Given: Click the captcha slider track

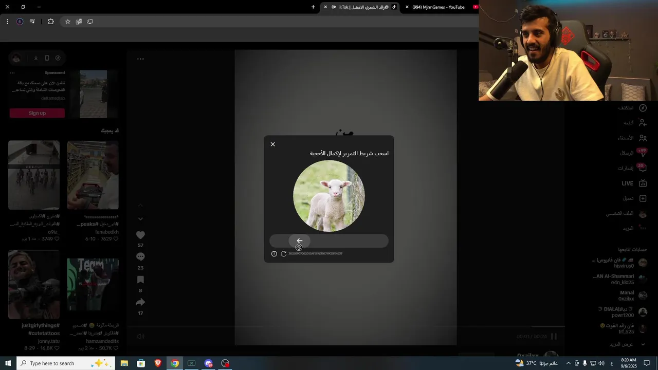Looking at the screenshot, I should (329, 241).
